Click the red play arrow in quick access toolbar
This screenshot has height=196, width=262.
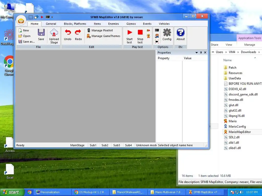[42, 17]
